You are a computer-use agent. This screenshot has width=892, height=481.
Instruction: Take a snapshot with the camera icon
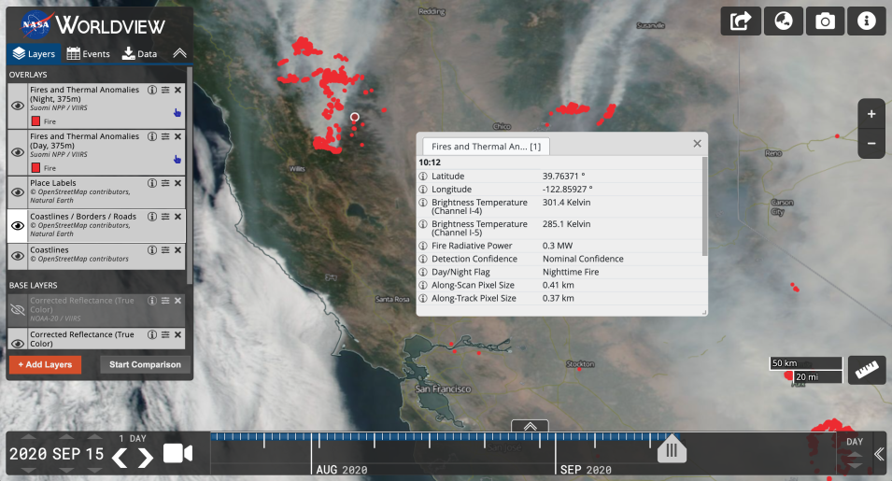[825, 21]
